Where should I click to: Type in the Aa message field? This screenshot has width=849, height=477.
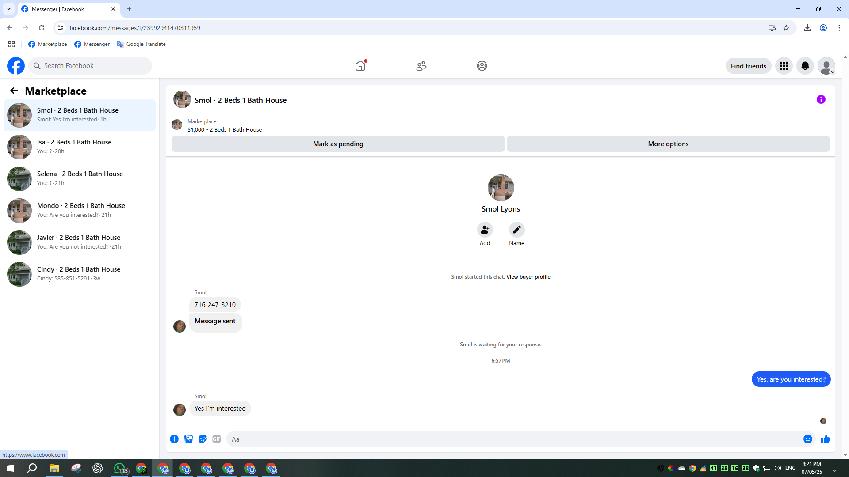pos(513,439)
